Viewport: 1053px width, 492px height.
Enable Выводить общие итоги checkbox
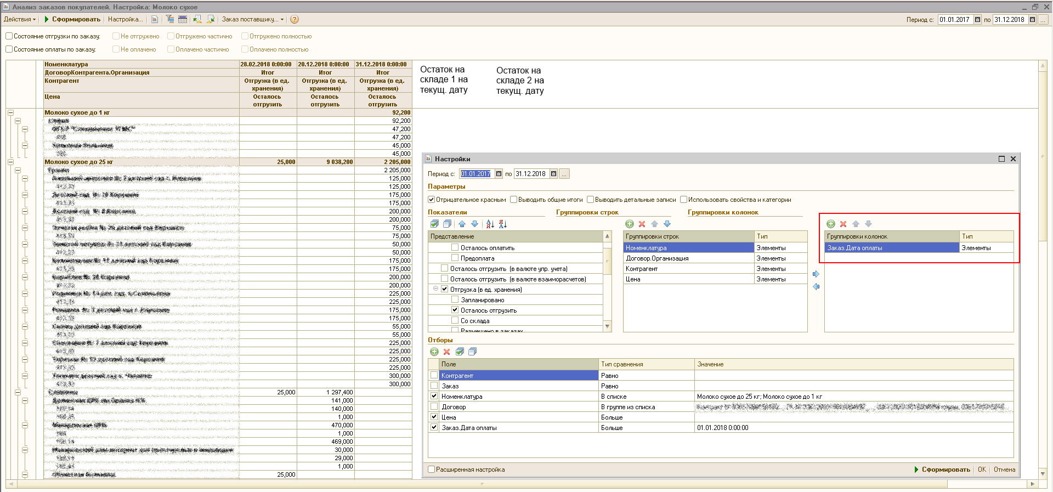[514, 200]
